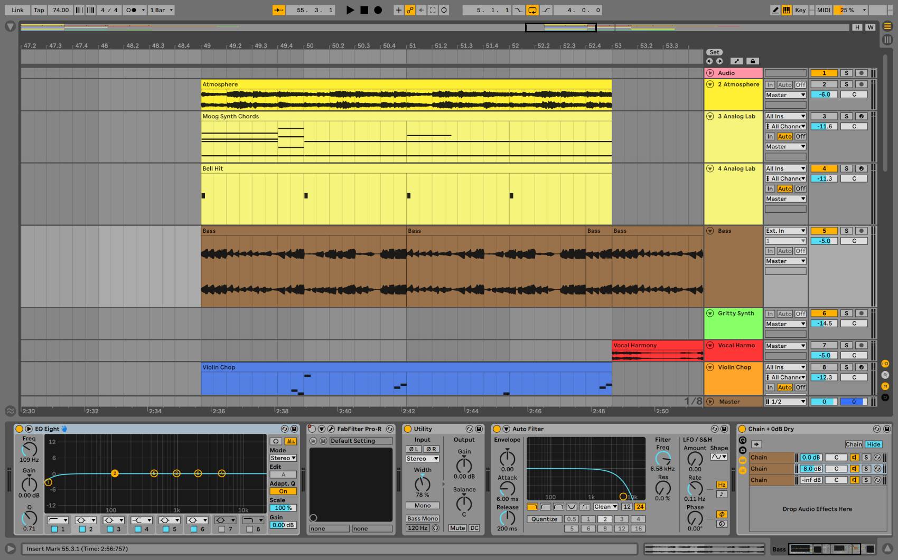The width and height of the screenshot is (898, 560).
Task: Toggle the Automation Arm chain-link icon
Action: 410,10
